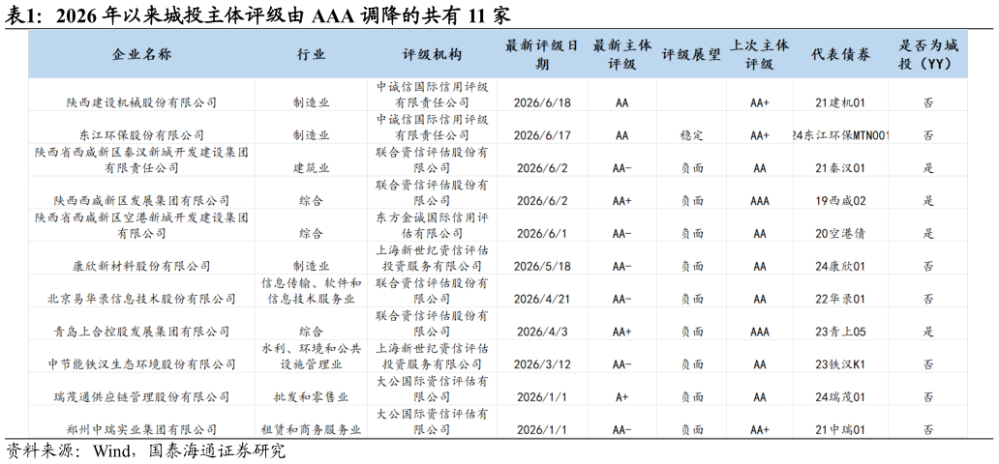Click the bond cell '20空港债'
The width and height of the screenshot is (999, 464).
tap(840, 234)
